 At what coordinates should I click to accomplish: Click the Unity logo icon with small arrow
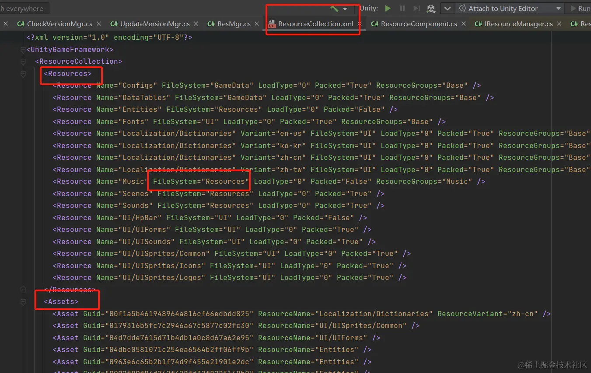[431, 8]
